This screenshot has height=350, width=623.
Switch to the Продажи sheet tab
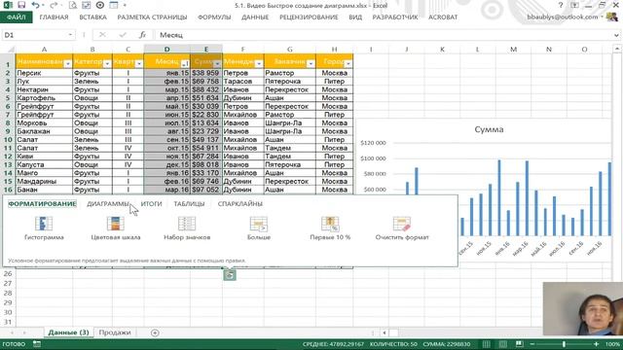pyautogui.click(x=115, y=332)
